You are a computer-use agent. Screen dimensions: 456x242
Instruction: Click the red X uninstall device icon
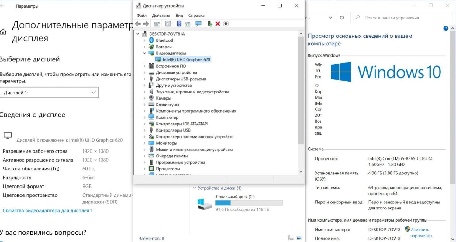[218, 24]
